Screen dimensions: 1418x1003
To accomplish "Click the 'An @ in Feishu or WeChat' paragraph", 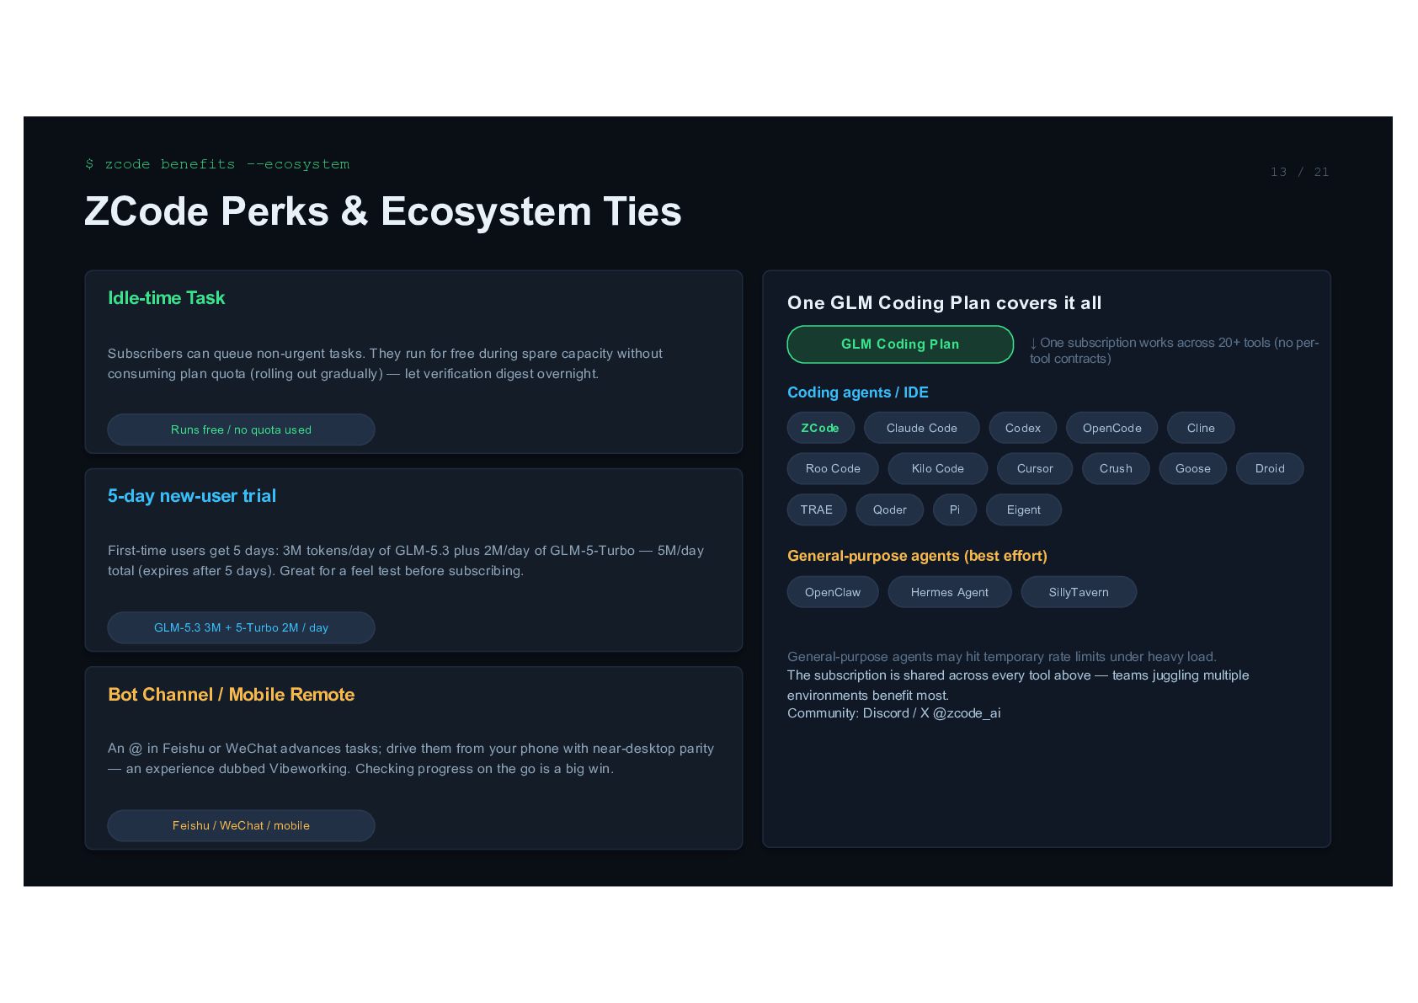I will tap(411, 759).
